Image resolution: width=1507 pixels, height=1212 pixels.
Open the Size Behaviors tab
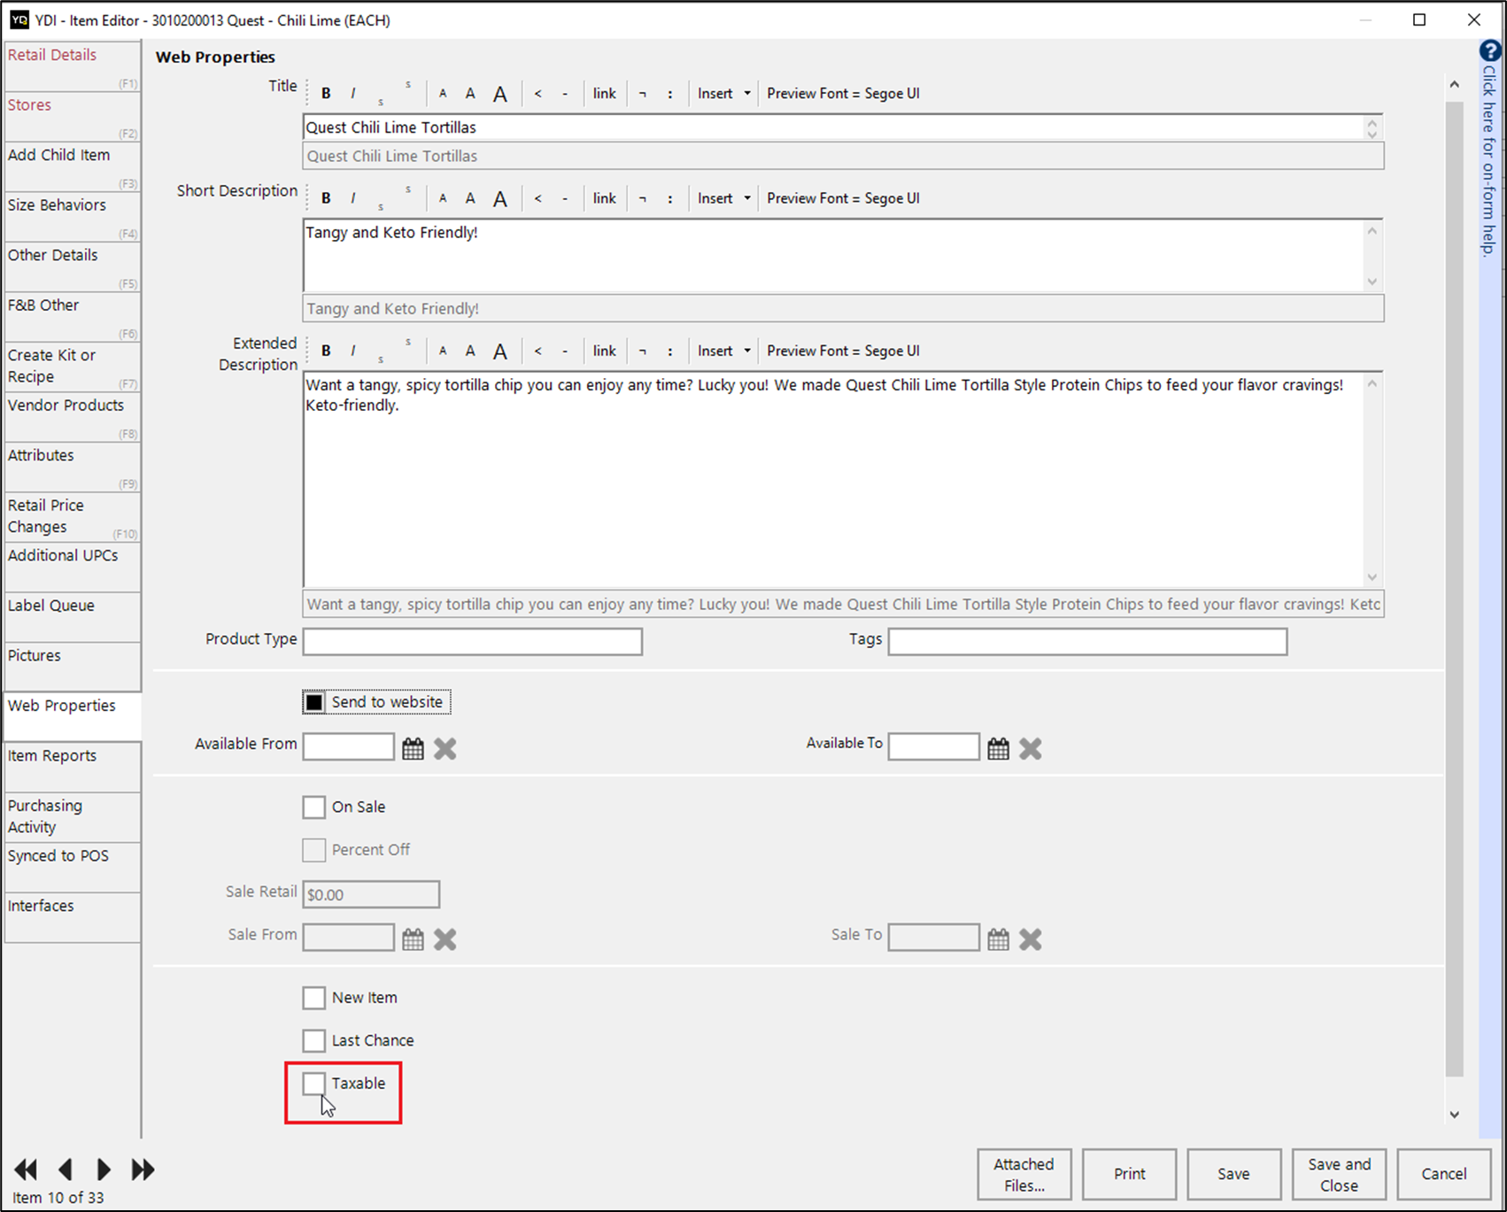pyautogui.click(x=72, y=216)
